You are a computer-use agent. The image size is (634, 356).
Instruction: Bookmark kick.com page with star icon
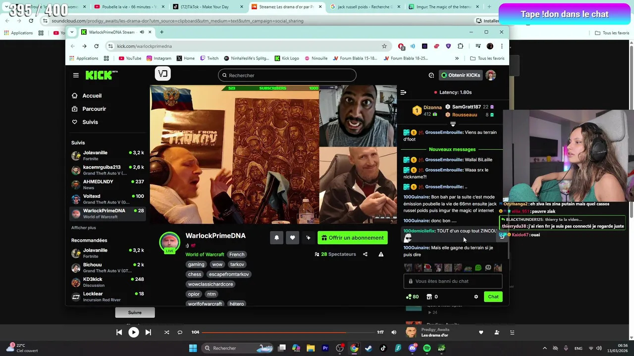384,46
